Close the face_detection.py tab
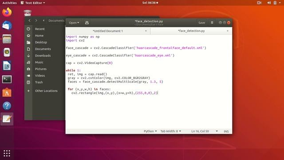 (x=228, y=31)
